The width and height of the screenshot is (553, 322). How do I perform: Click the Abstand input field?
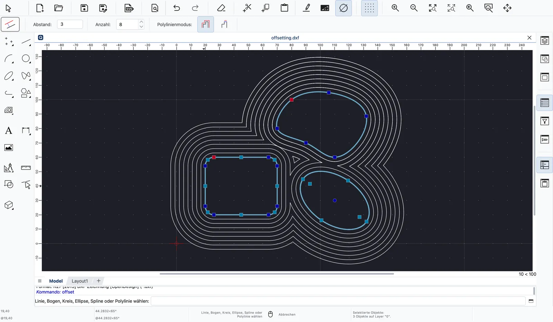[70, 24]
